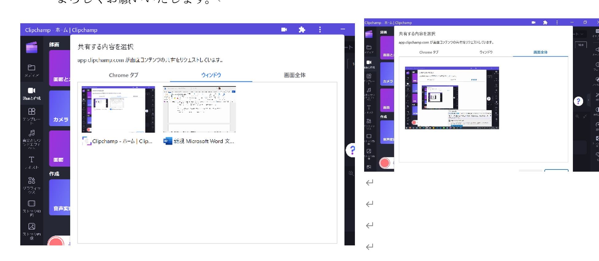Viewport: 599px width, 261px height.
Task: Click magic wand effects icon in right screenshot
Action: click(x=597, y=95)
